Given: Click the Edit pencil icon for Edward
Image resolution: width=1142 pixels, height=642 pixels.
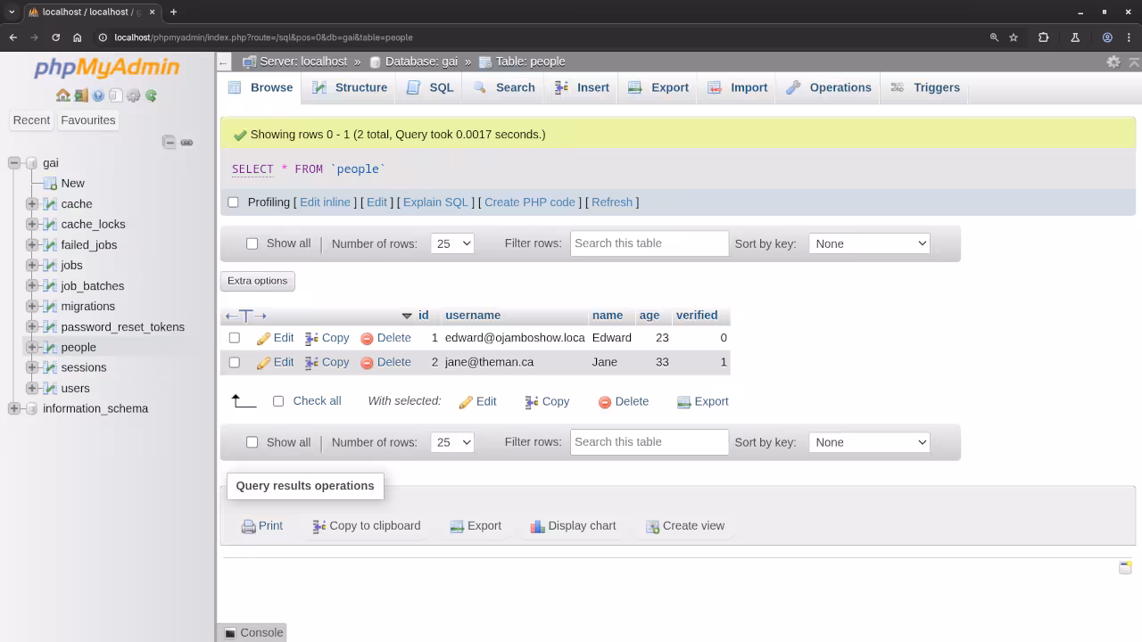Looking at the screenshot, I should (x=263, y=338).
